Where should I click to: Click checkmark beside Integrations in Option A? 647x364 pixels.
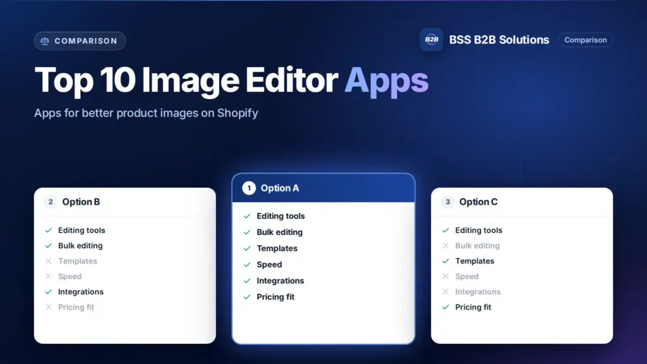[x=247, y=281]
